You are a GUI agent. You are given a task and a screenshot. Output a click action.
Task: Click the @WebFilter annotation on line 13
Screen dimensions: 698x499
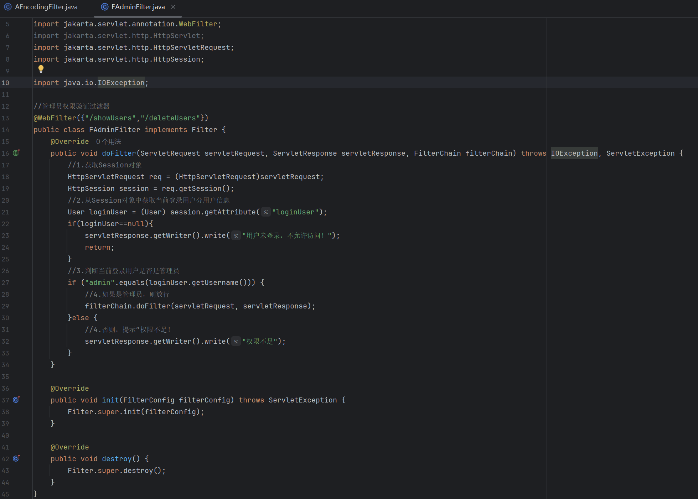pos(55,118)
